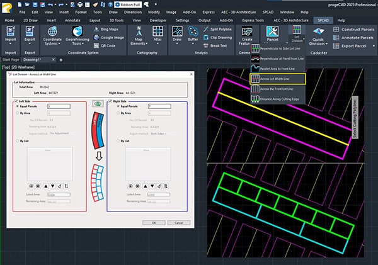Choose Across Lot Width Line option

[x=278, y=79]
